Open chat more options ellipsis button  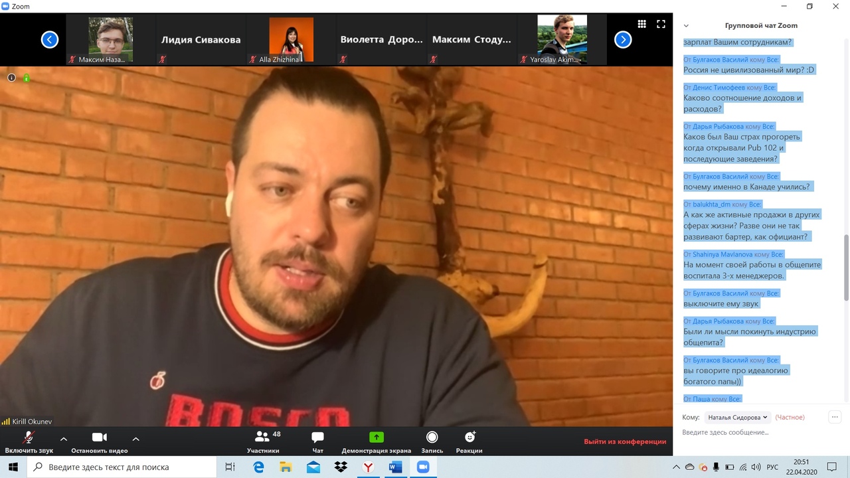(x=835, y=417)
